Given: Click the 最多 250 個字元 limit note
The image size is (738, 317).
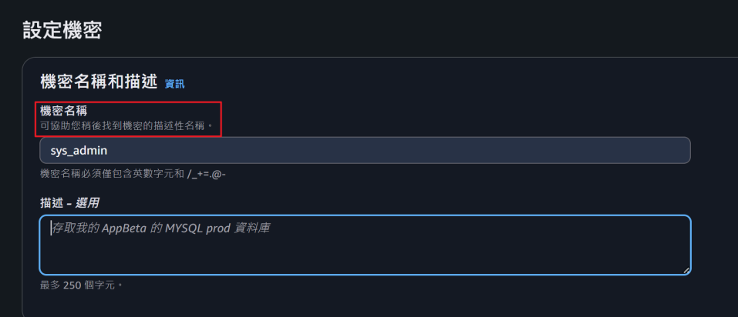Looking at the screenshot, I should pyautogui.click(x=81, y=285).
